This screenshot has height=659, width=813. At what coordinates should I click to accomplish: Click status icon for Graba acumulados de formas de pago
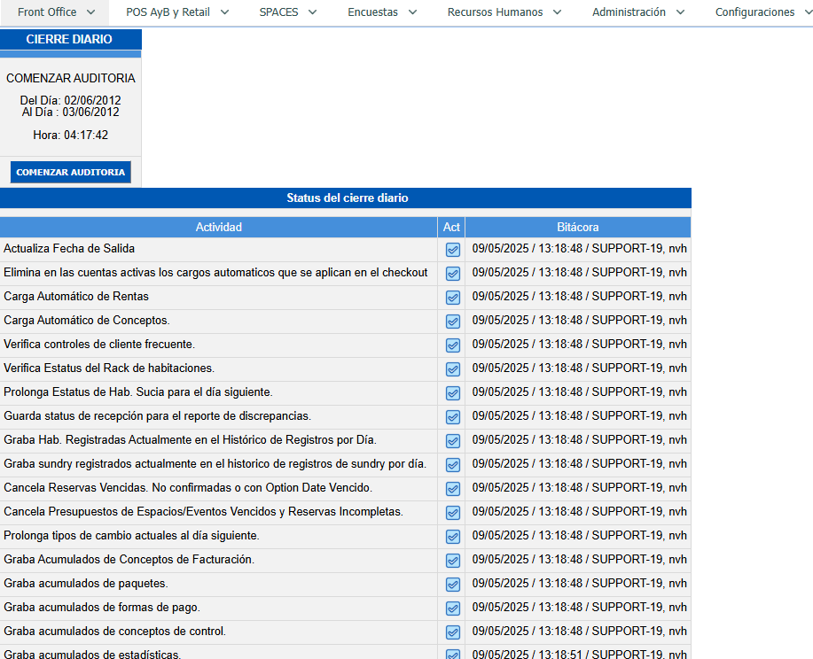click(452, 609)
